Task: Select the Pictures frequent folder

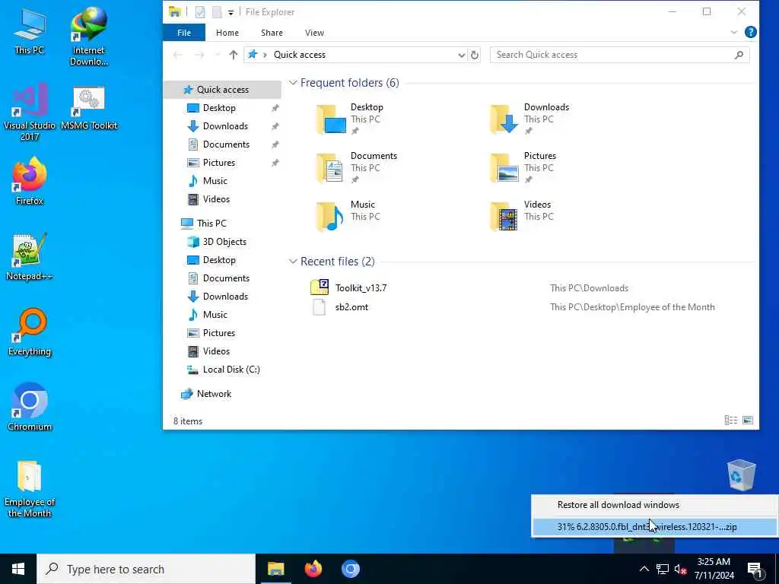Action: (x=523, y=168)
